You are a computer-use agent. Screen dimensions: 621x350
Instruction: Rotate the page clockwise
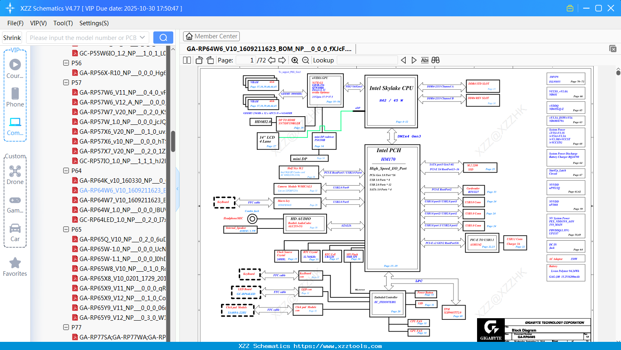point(210,60)
